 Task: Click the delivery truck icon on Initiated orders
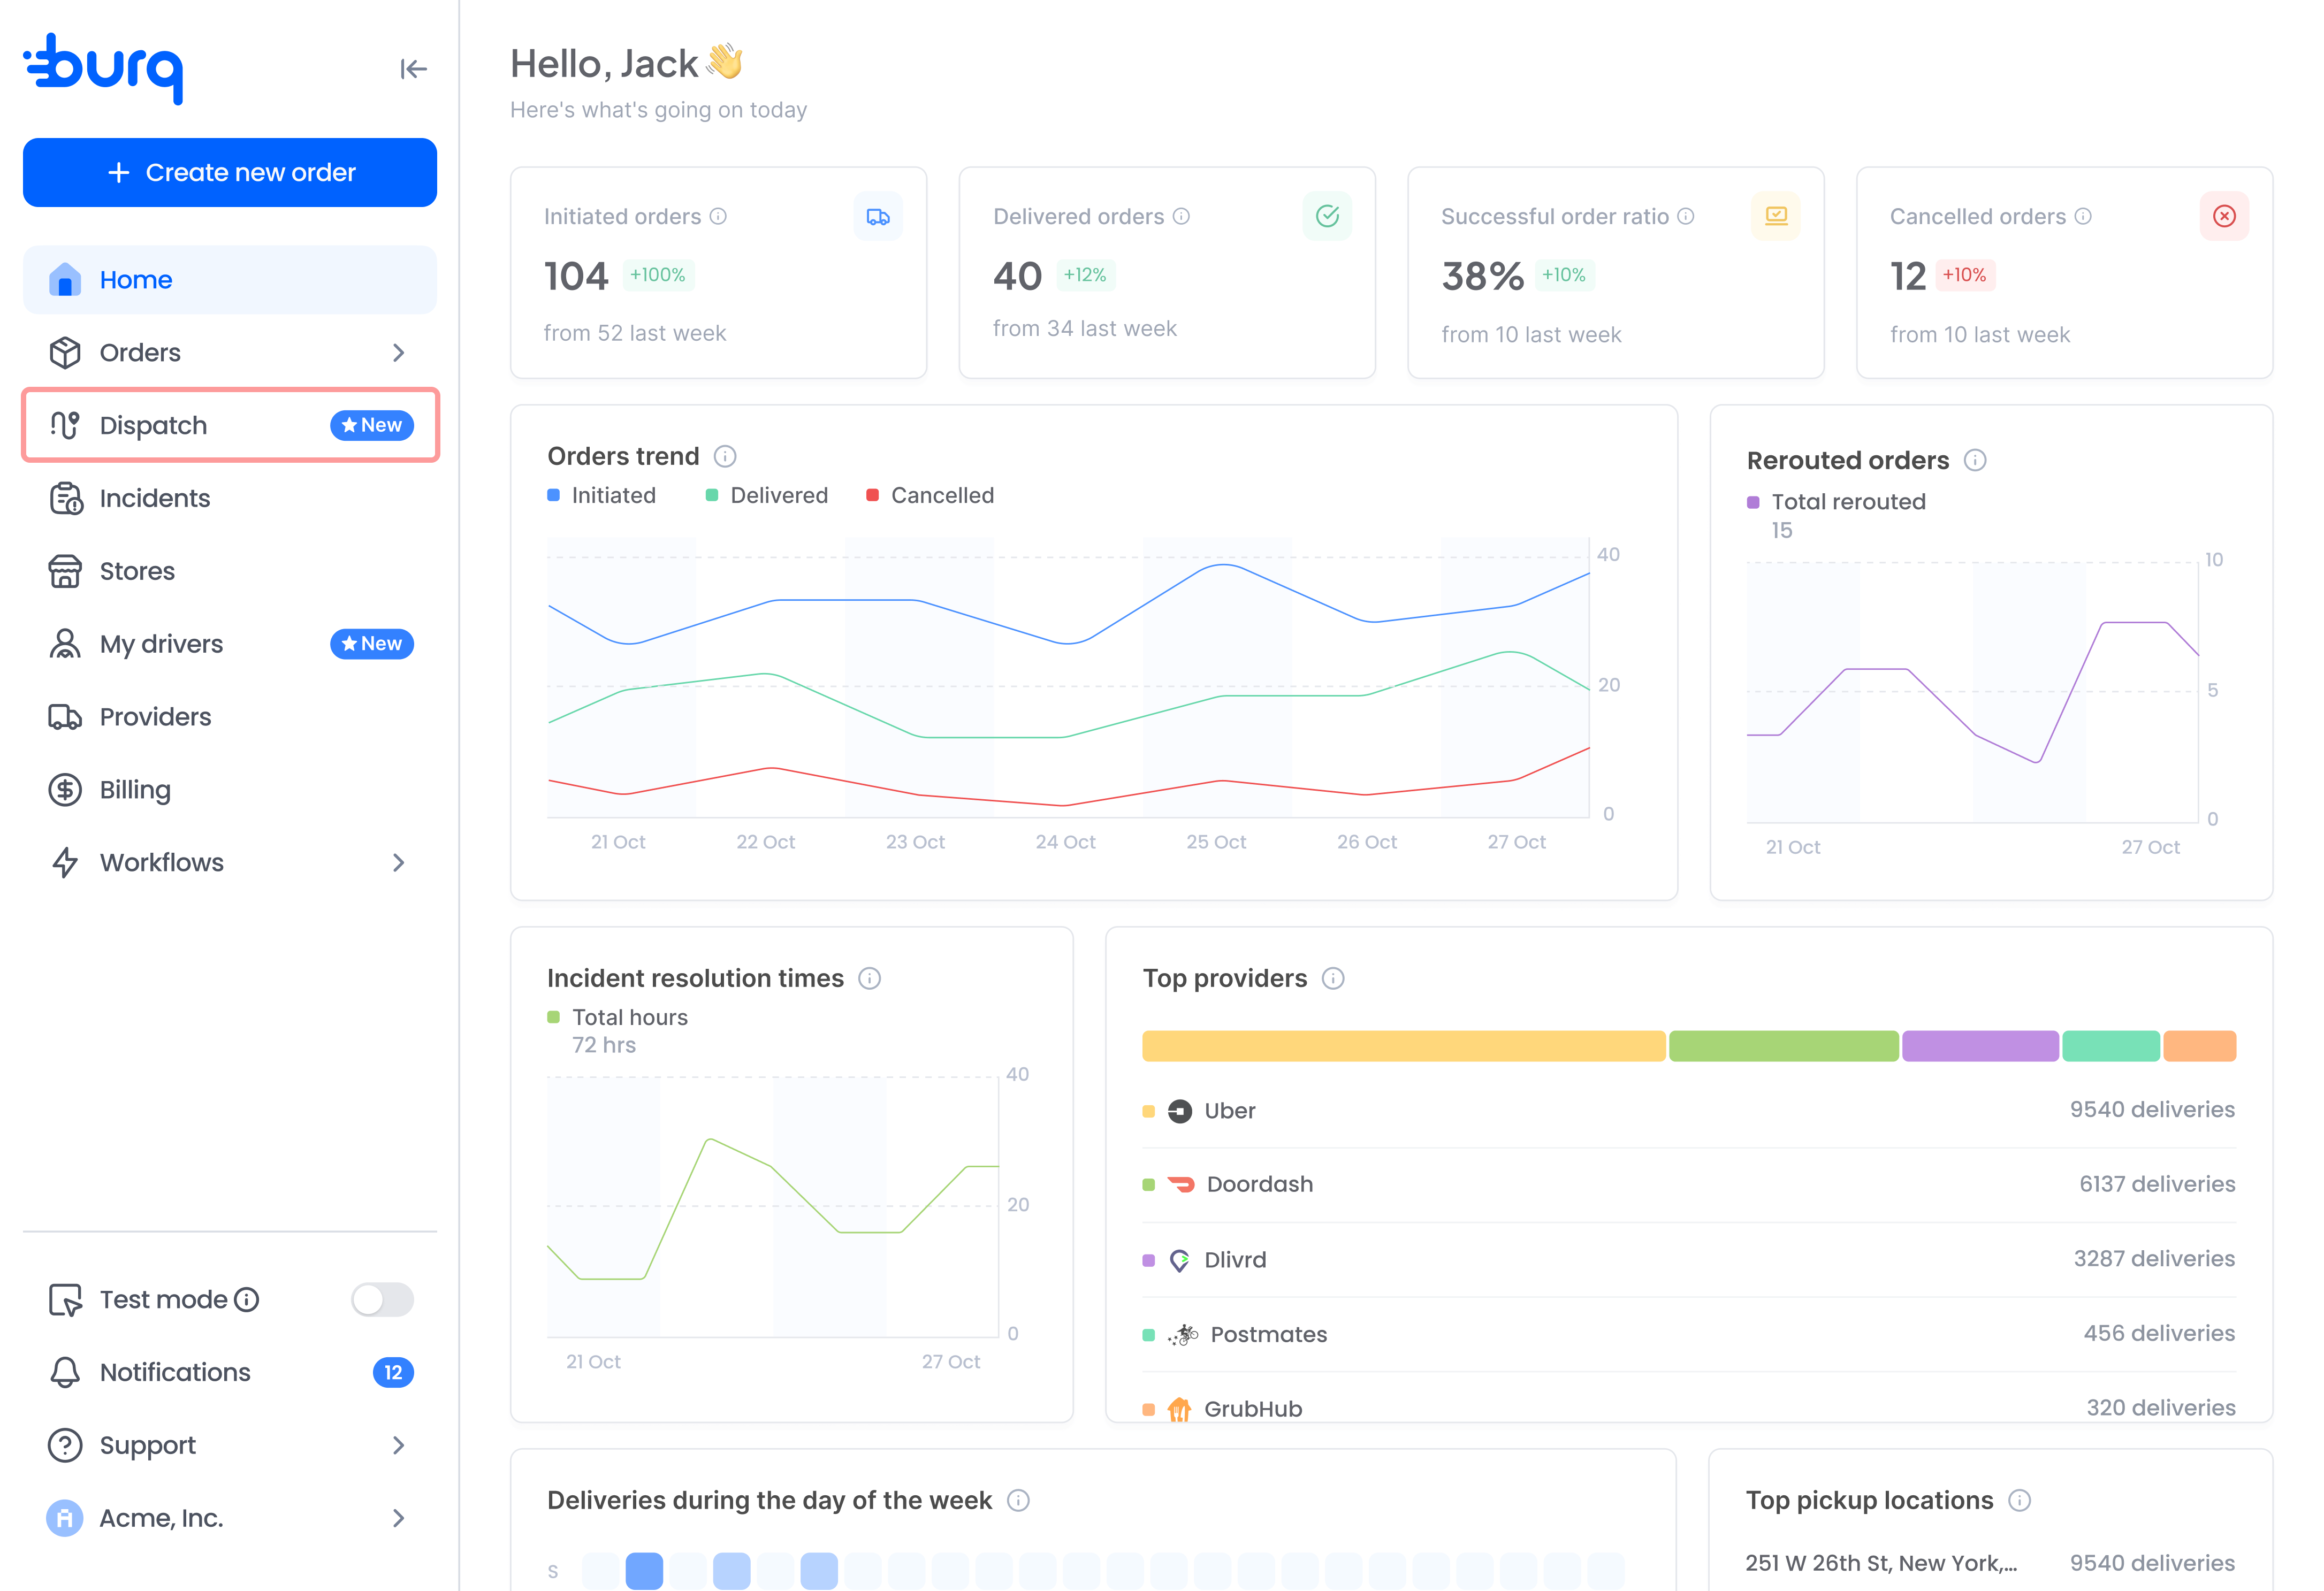coord(878,216)
